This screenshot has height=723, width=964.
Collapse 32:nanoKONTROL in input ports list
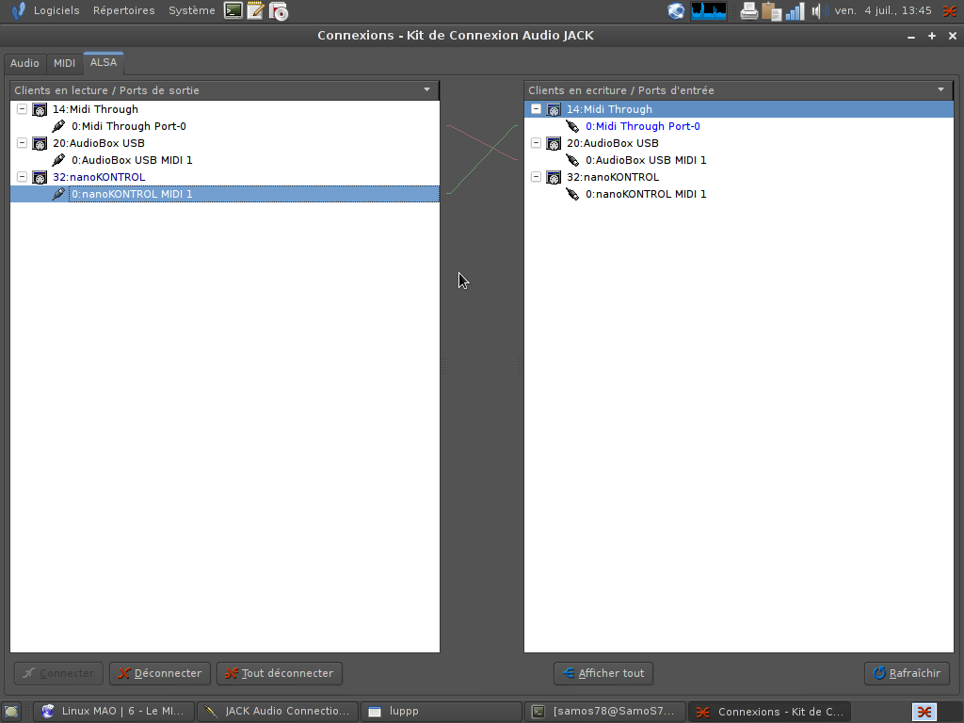tap(536, 176)
